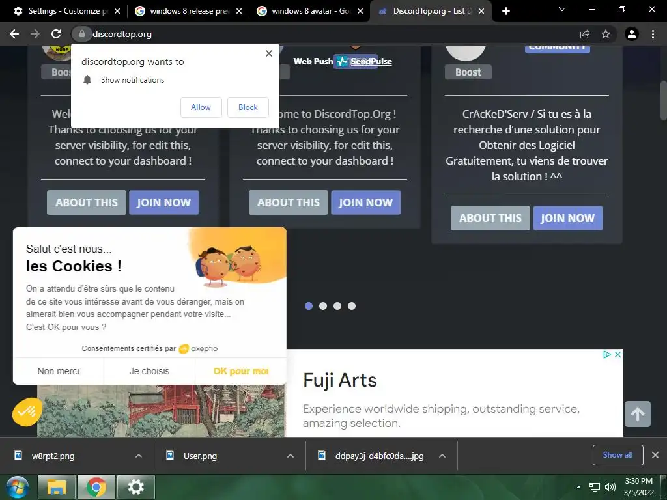This screenshot has height=500, width=667.
Task: Click the Fuji Arts ad headline
Action: pos(340,380)
